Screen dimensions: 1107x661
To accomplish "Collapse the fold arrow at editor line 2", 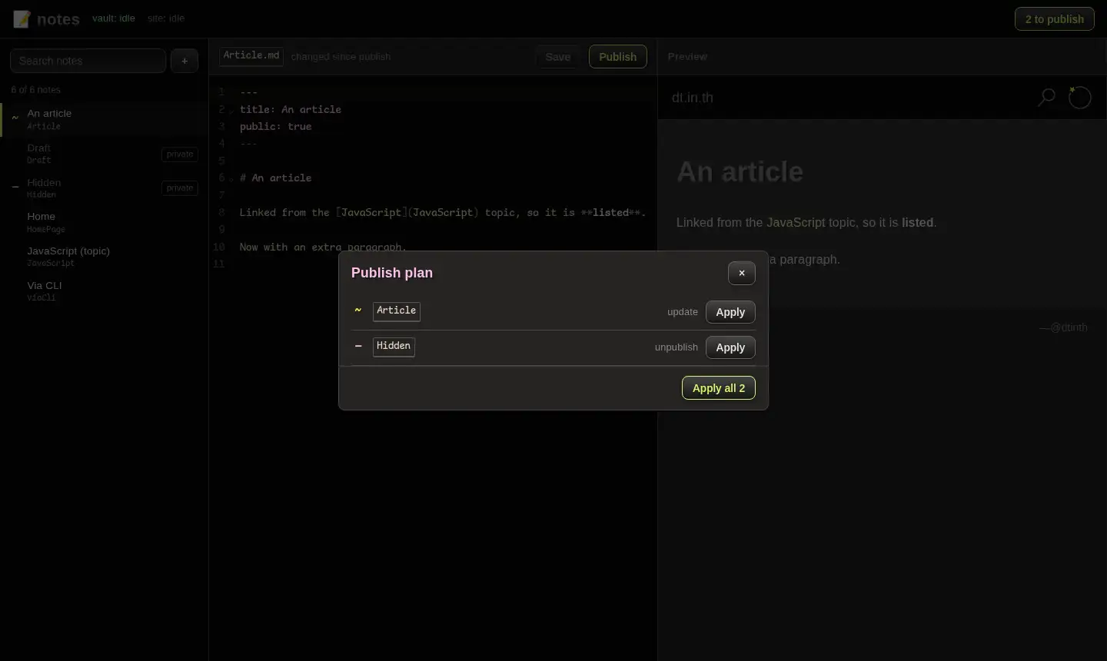I will 231,111.
